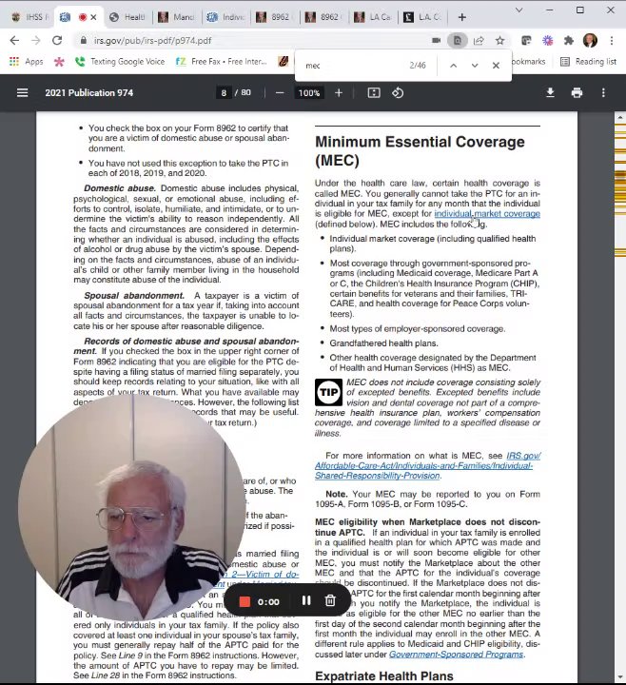Click the highlighted page icon in address bar
This screenshot has height=685, width=626.
tap(458, 41)
